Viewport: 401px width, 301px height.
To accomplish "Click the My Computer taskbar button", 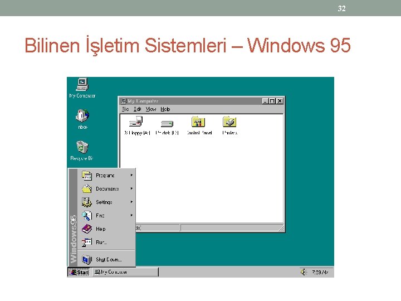I will tap(125, 272).
